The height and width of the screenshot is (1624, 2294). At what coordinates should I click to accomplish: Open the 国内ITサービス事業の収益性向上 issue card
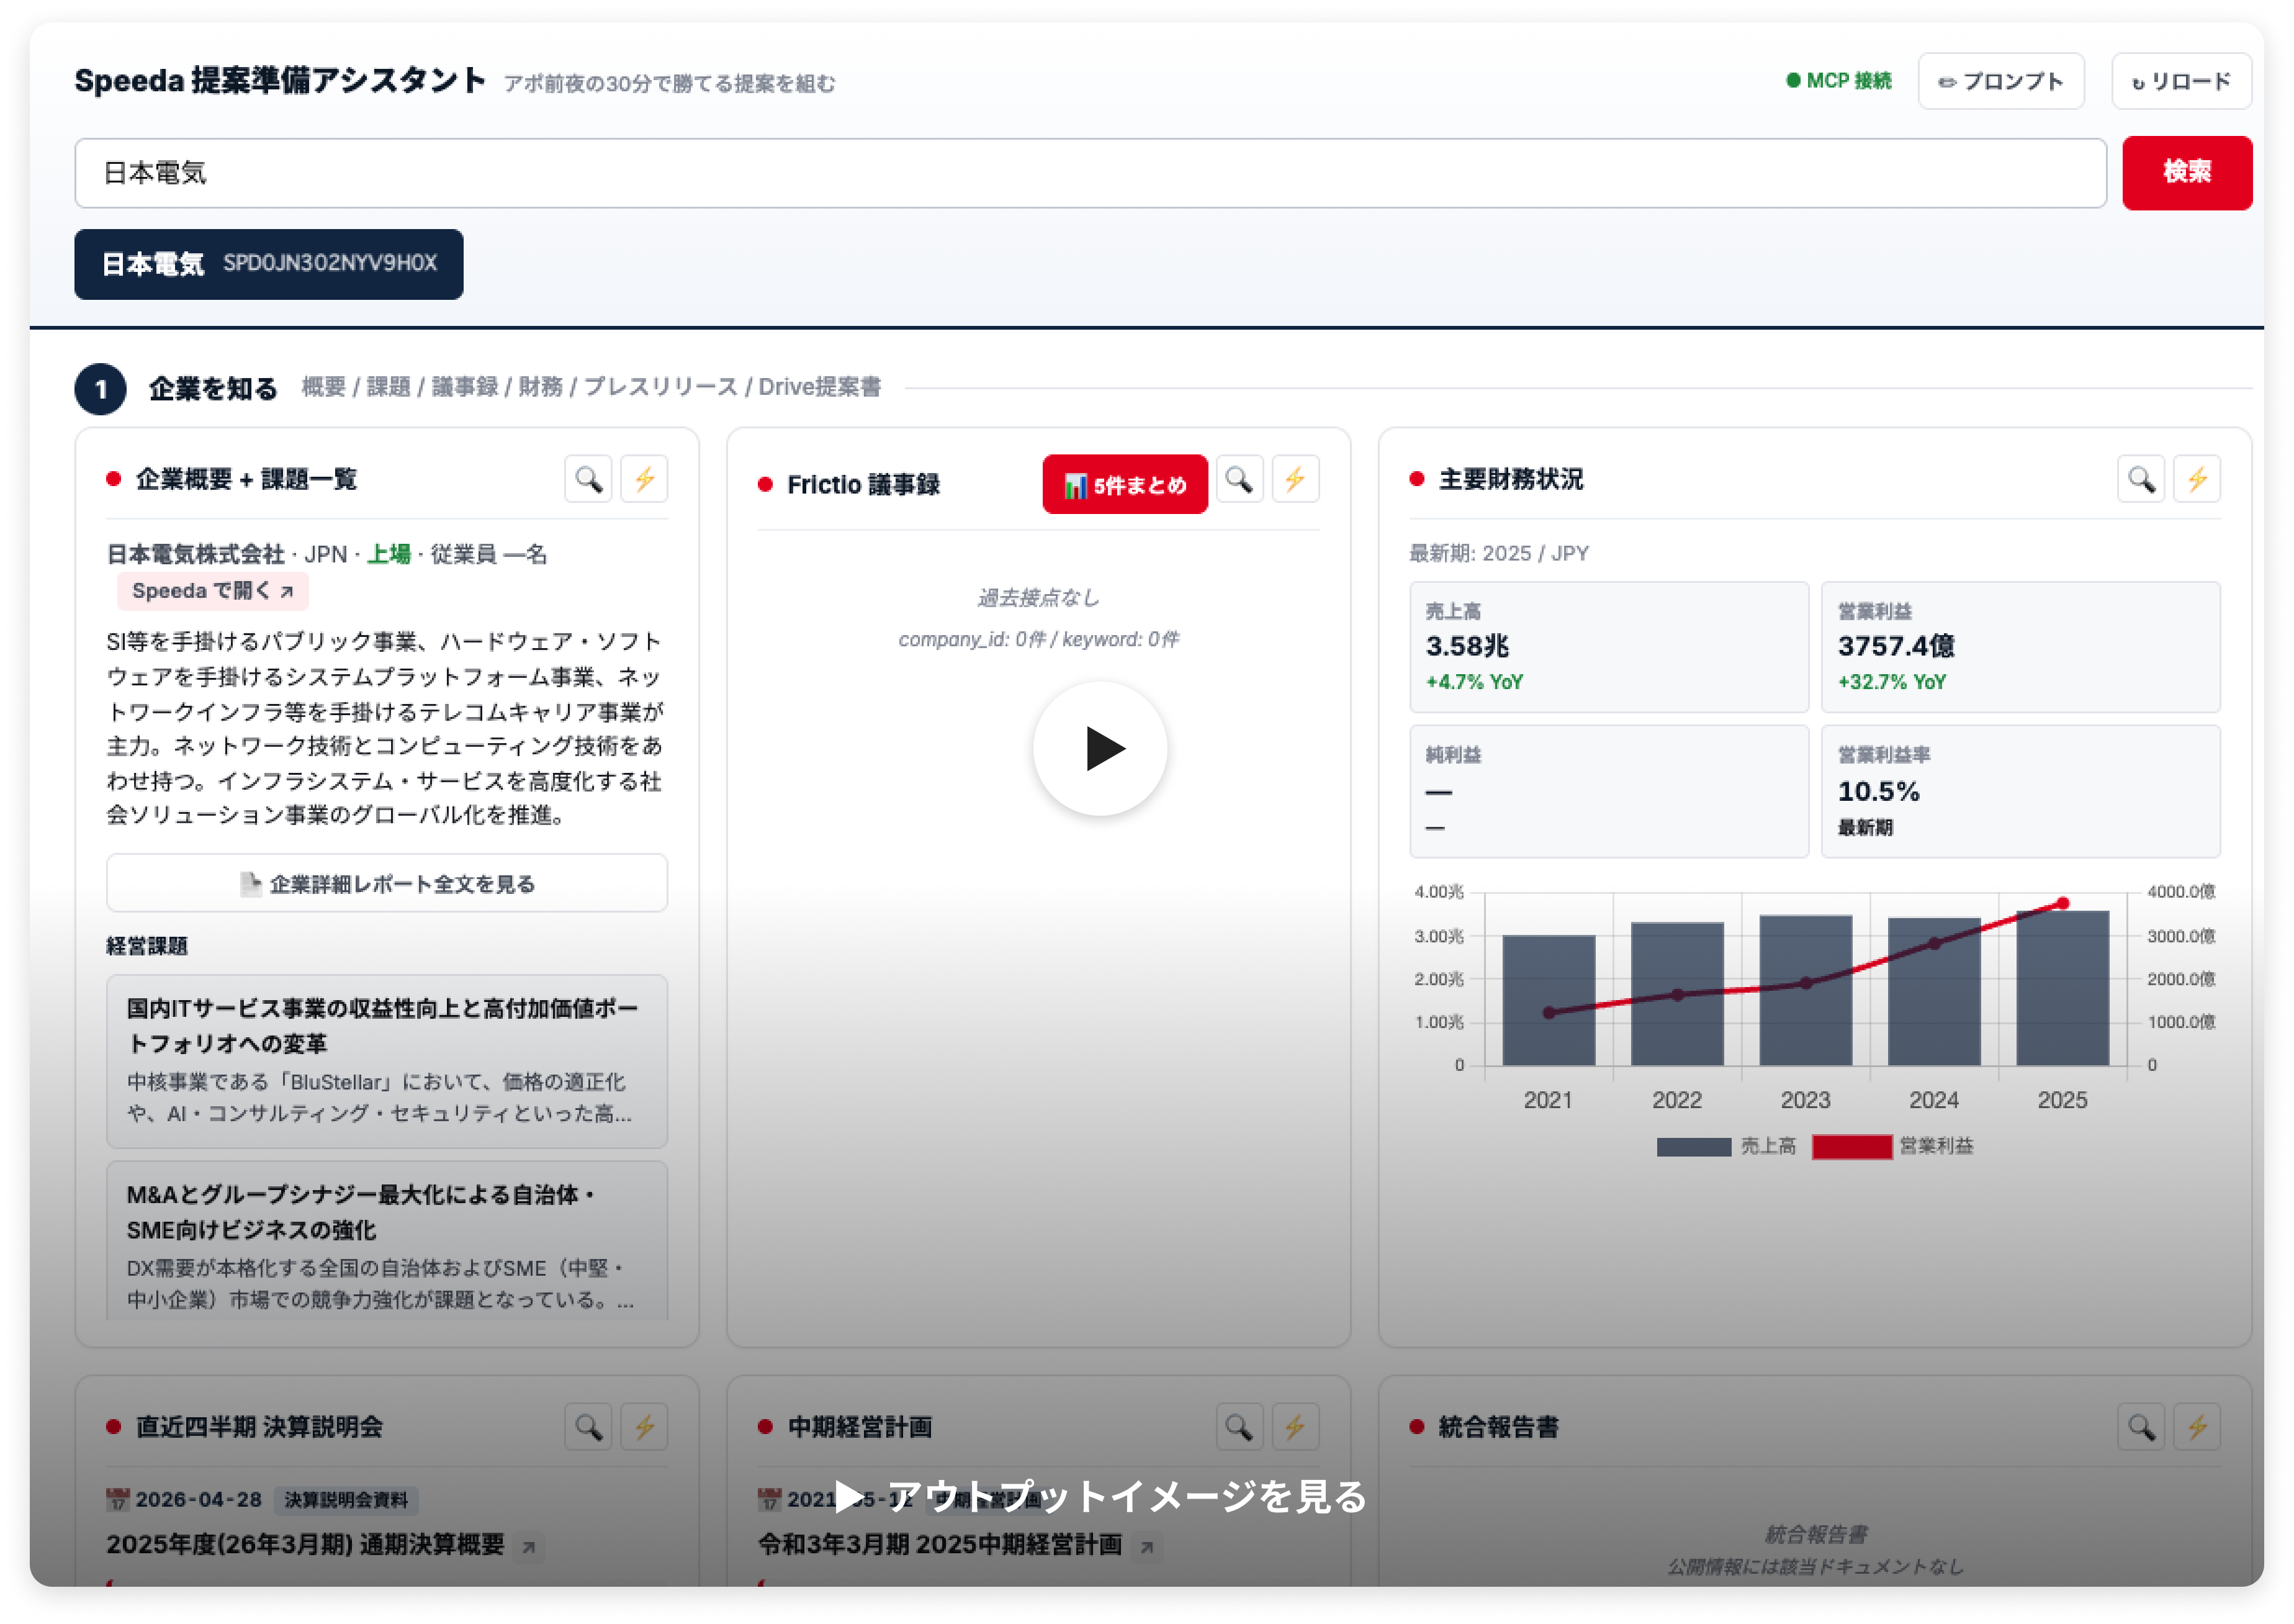(x=387, y=1061)
